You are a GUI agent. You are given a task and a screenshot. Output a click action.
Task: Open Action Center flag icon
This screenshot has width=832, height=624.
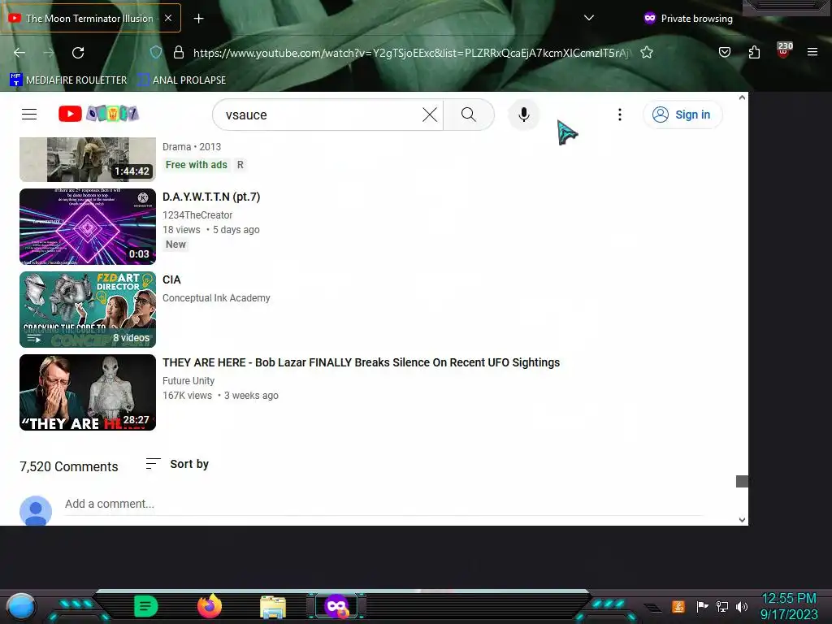(702, 606)
